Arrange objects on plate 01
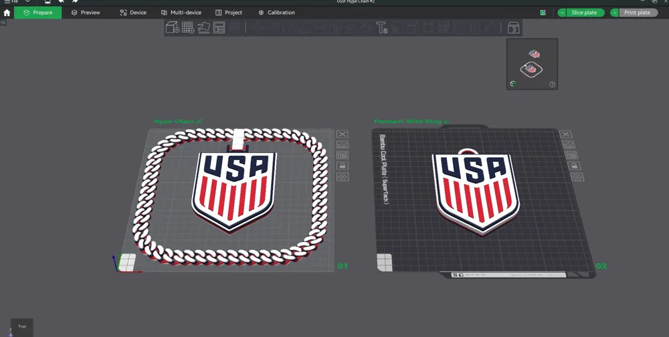The width and height of the screenshot is (669, 337). pyautogui.click(x=342, y=155)
